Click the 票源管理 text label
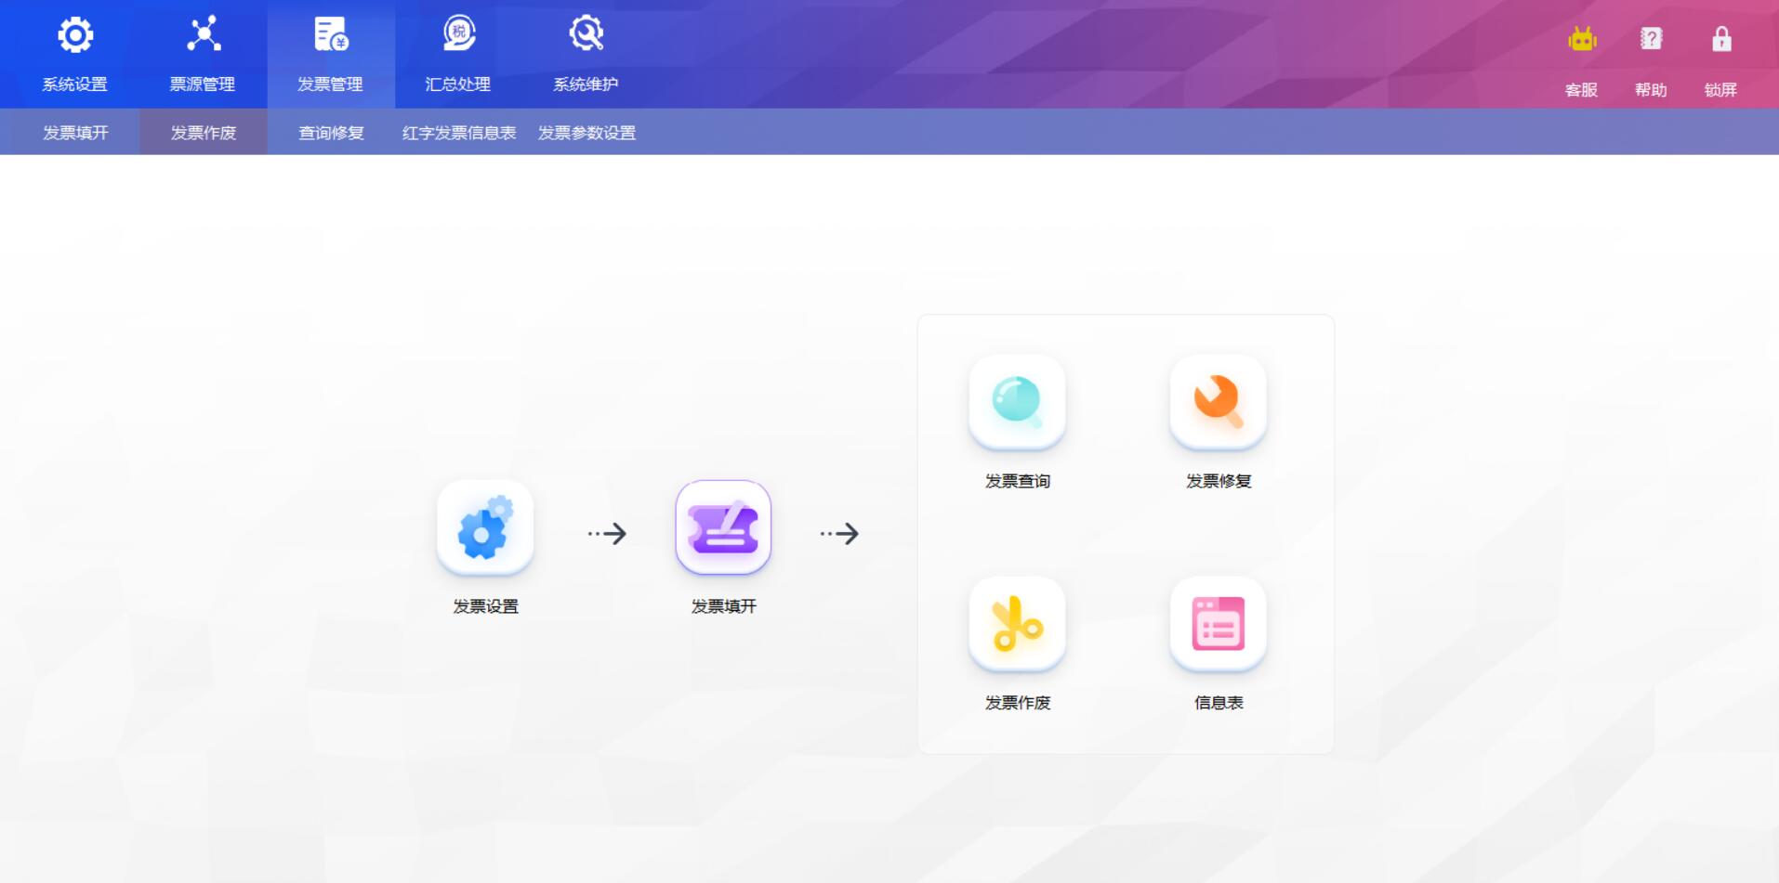The image size is (1779, 883). tap(203, 84)
